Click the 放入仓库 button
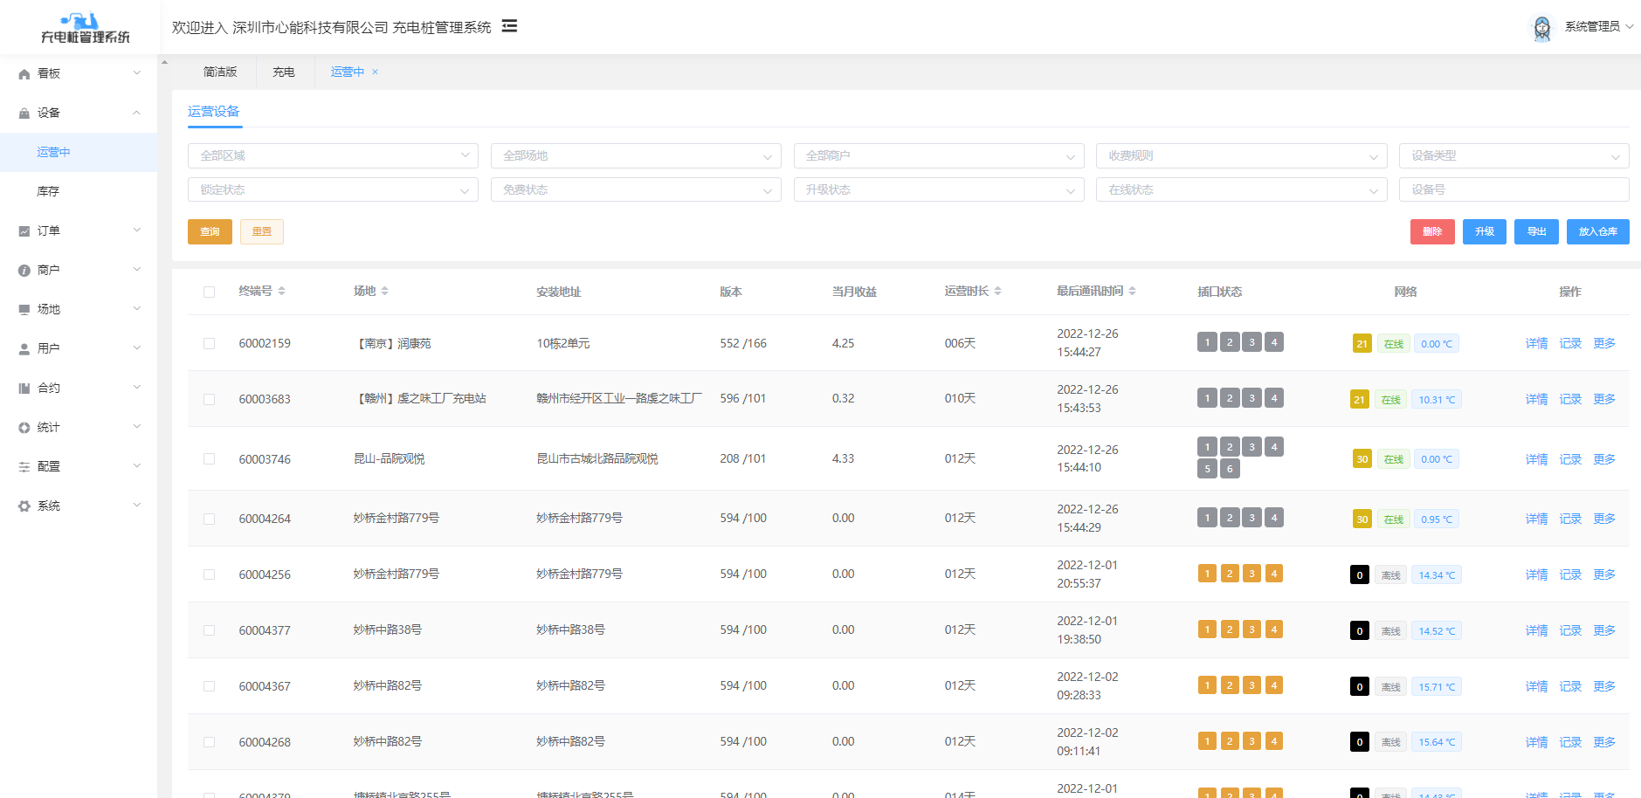The width and height of the screenshot is (1641, 798). (x=1598, y=231)
